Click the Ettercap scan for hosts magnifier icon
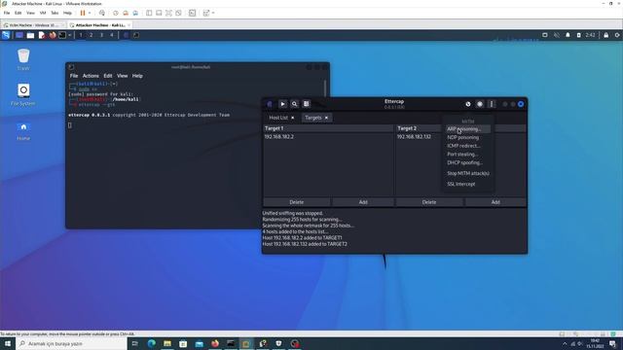Viewport: 623px width, 350px height. click(294, 104)
